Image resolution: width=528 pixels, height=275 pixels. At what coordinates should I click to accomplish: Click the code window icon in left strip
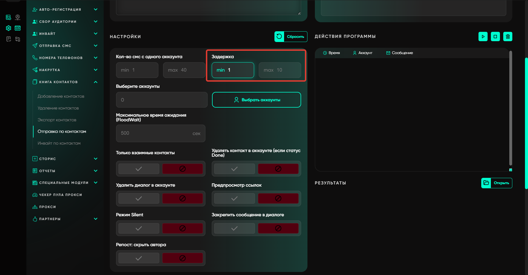tap(18, 28)
